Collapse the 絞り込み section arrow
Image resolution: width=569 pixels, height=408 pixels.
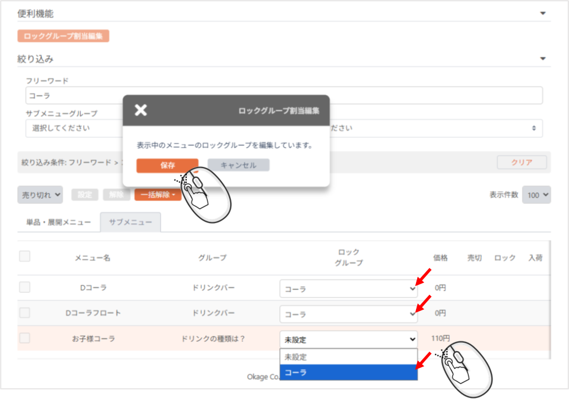click(543, 59)
